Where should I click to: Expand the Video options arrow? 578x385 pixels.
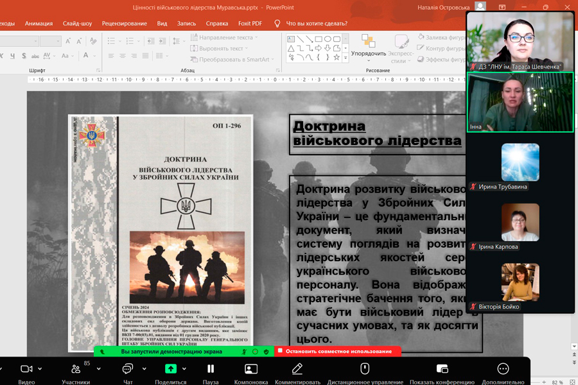coord(40,369)
